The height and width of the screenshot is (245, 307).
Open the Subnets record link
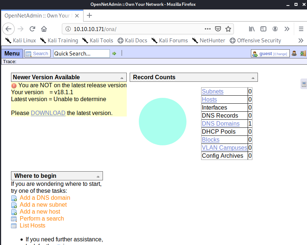(x=212, y=91)
